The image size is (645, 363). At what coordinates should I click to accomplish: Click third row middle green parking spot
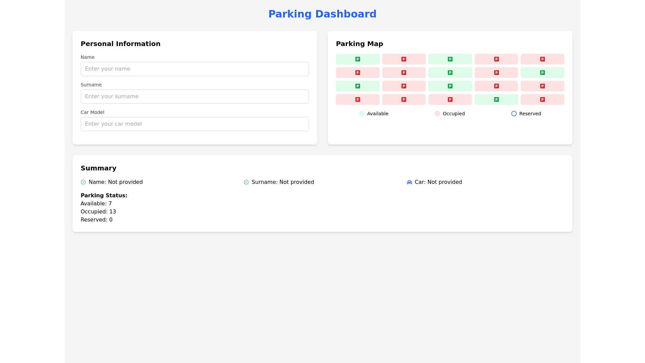pyautogui.click(x=450, y=86)
